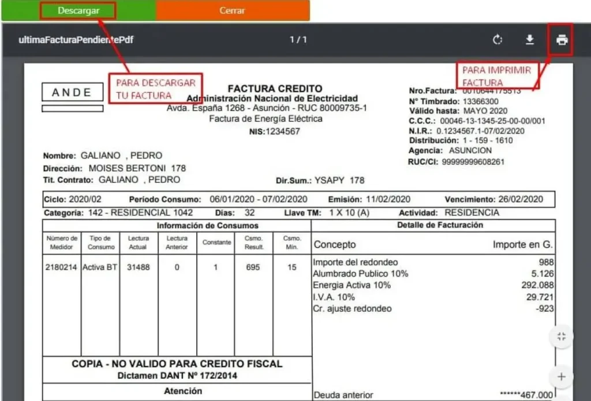Click the Cr. ajuste redondeo row
Viewport: 591px width, 401px height.
[x=433, y=308]
